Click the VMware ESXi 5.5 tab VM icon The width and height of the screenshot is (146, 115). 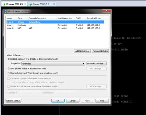pyautogui.click(x=4, y=4)
